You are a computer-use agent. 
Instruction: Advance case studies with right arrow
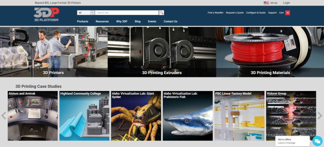click(320, 116)
